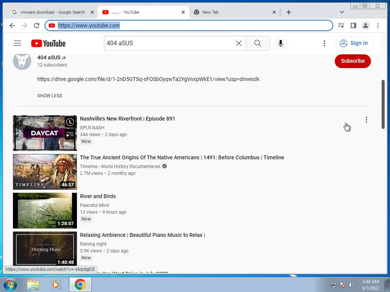This screenshot has width=390, height=292.
Task: Open YouTube settings three-dot menu
Action: (x=324, y=43)
